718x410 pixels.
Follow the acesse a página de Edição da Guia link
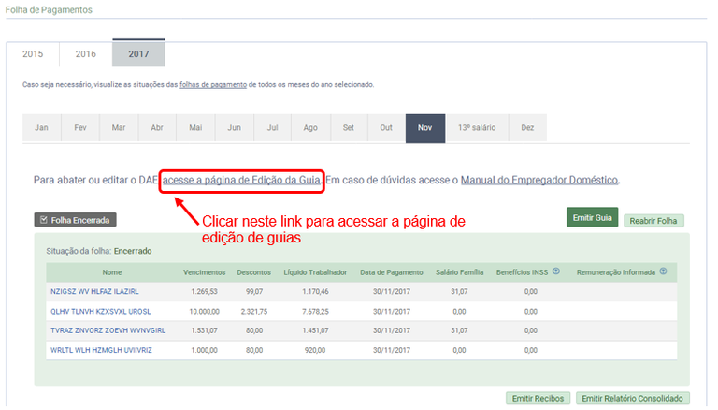241,181
